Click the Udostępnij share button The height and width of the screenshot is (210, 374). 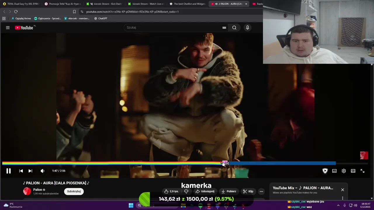tap(205, 191)
